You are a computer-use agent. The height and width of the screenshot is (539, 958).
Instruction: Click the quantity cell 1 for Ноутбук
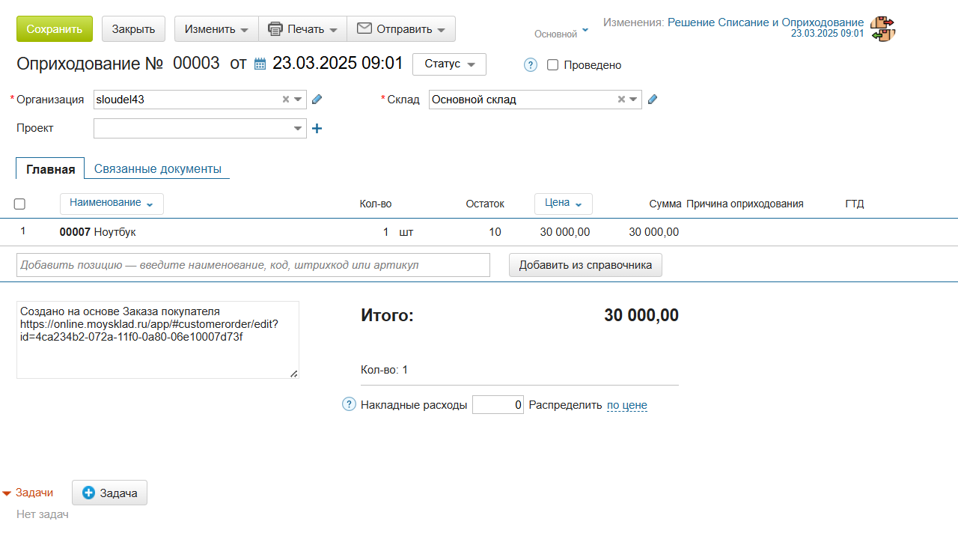[x=386, y=232]
